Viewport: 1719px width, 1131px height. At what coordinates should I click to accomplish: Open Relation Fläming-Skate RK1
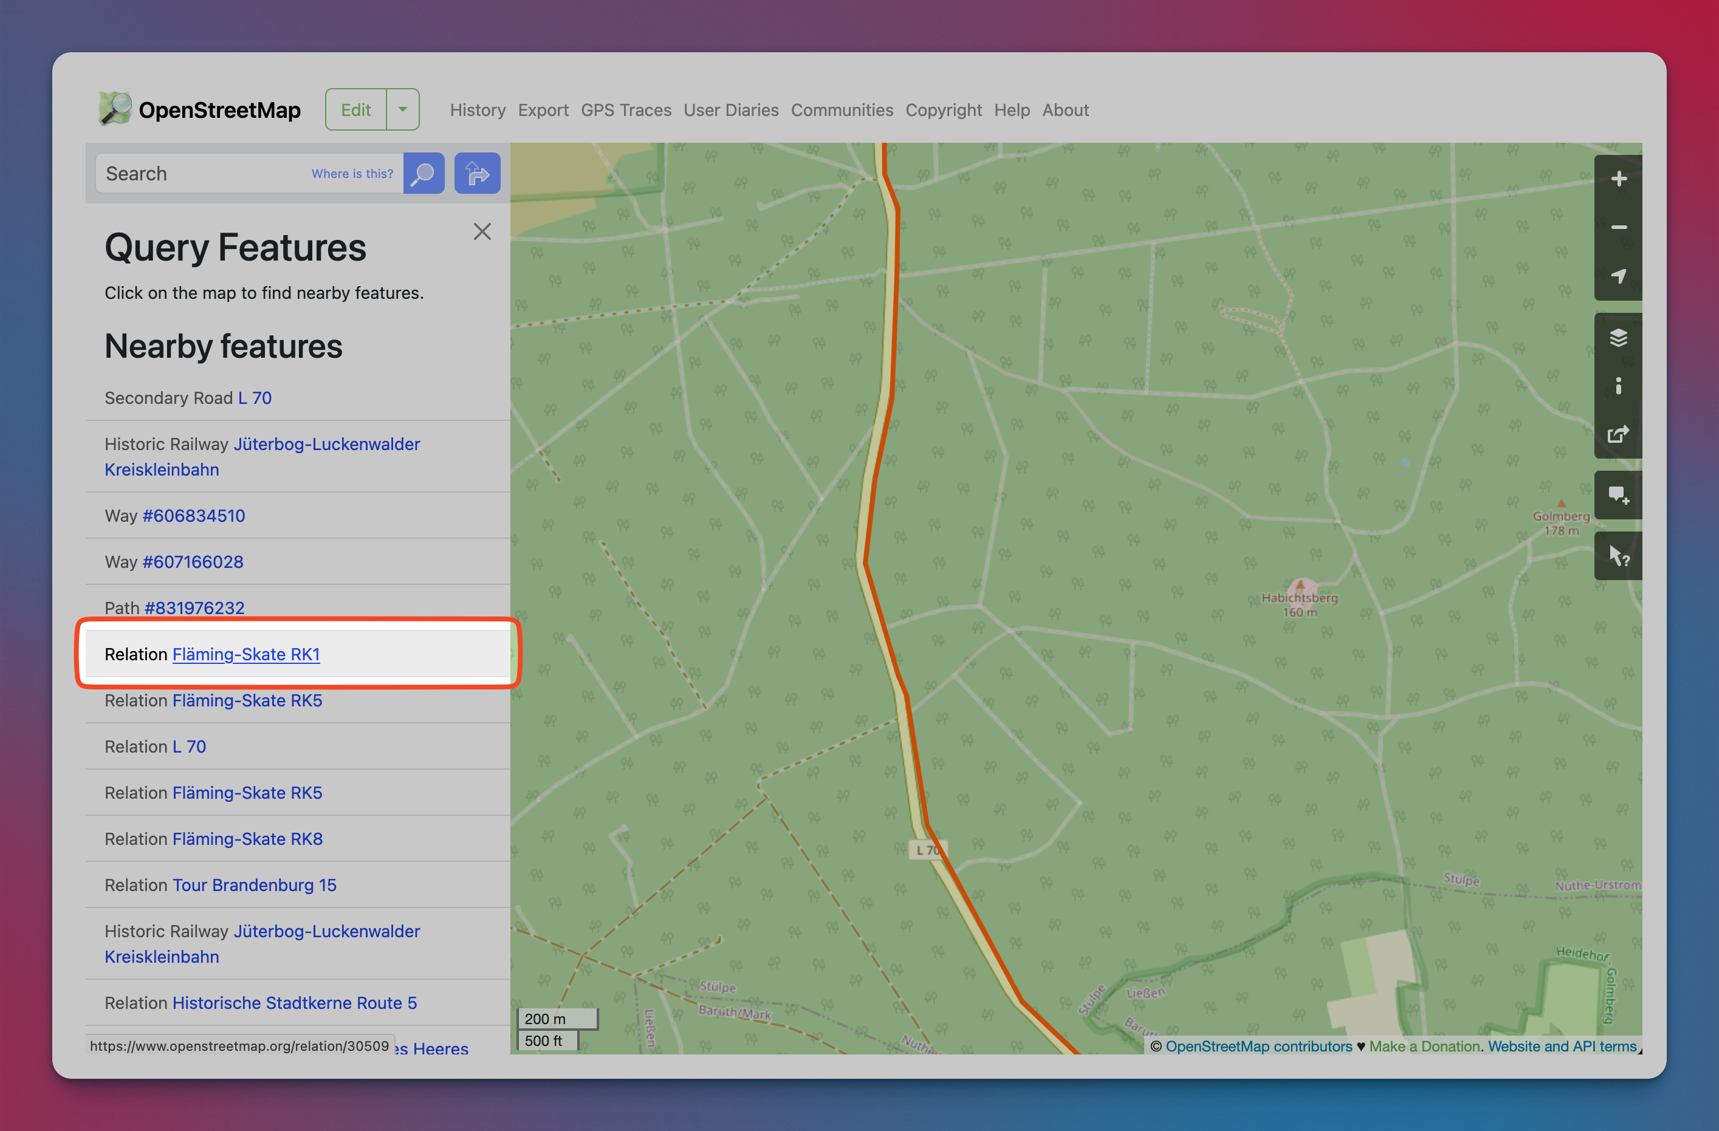pos(246,654)
